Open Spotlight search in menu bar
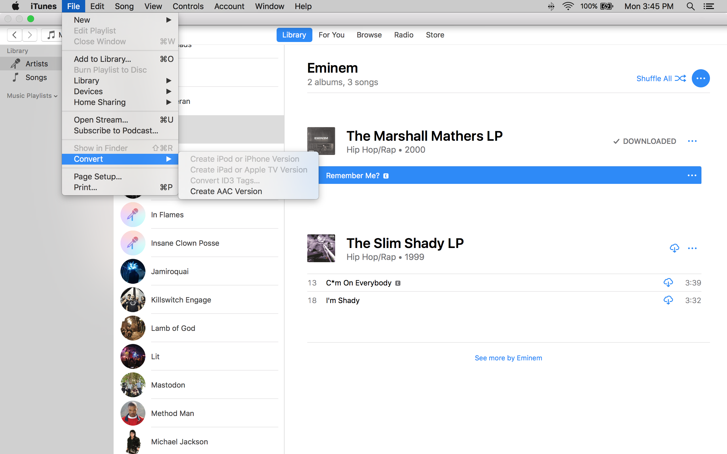The width and height of the screenshot is (727, 454). pyautogui.click(x=690, y=6)
